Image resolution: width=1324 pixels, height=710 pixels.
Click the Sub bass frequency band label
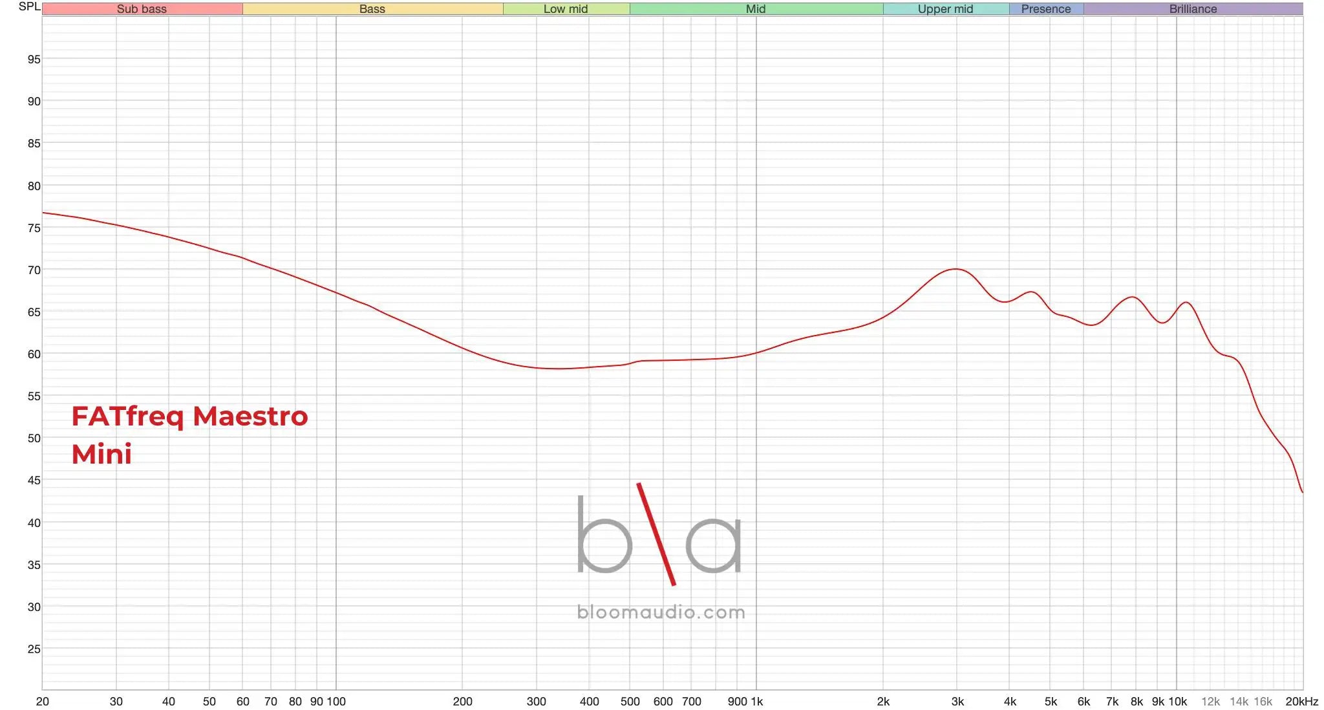(x=142, y=9)
